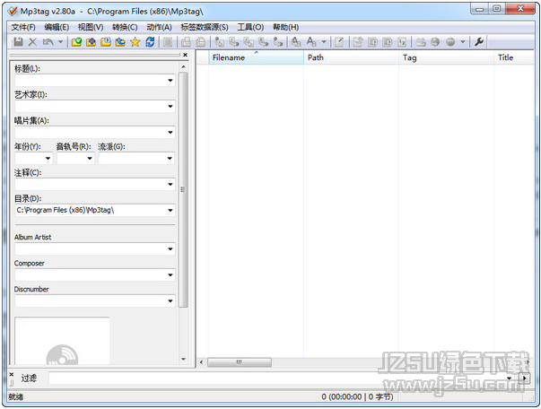Sort by the Tag column header
This screenshot has height=409, width=541.
click(x=446, y=57)
